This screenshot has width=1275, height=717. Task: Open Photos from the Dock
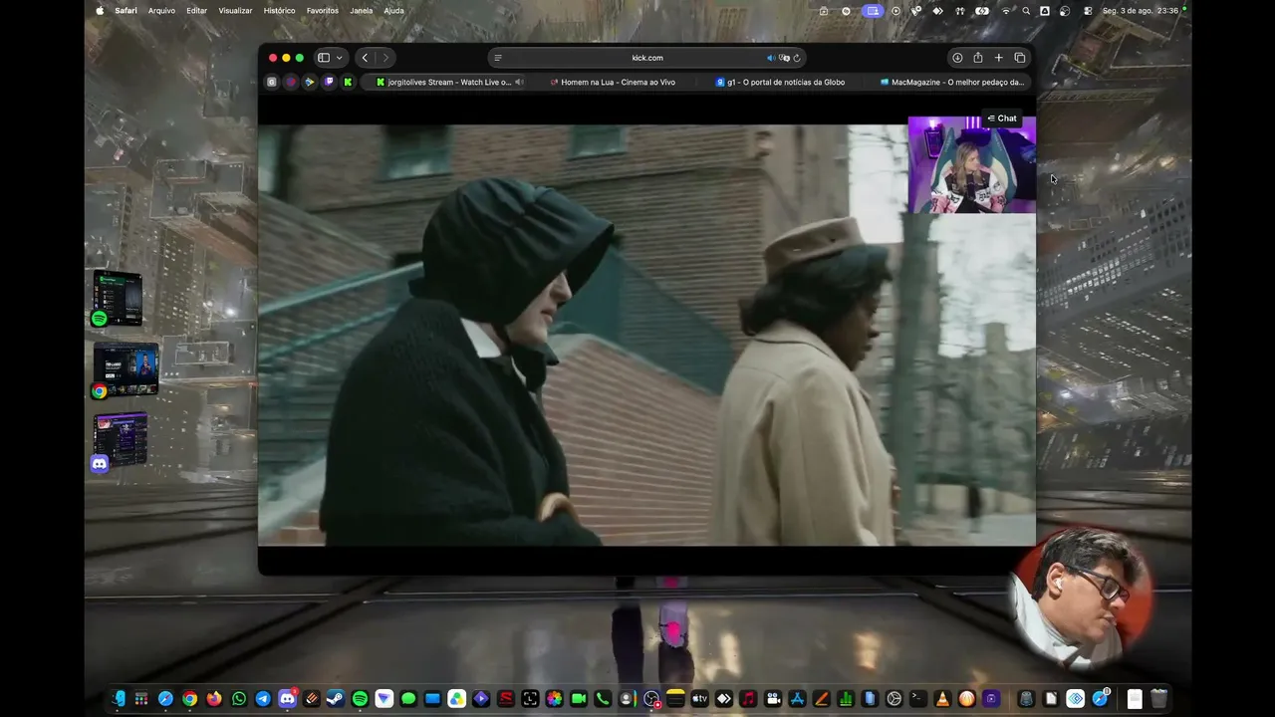tap(554, 699)
